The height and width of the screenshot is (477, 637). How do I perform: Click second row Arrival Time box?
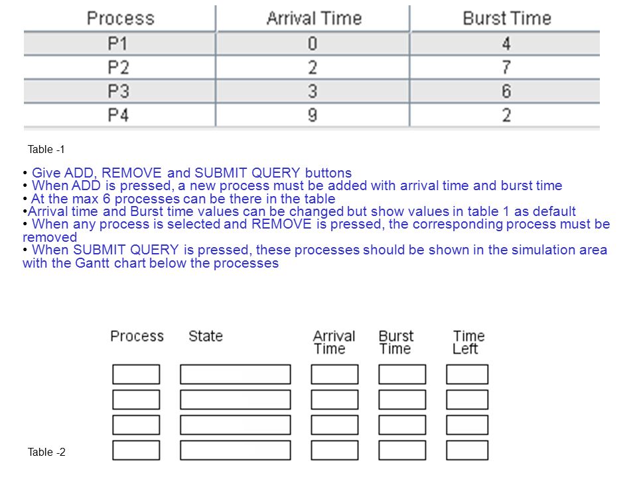click(x=334, y=399)
